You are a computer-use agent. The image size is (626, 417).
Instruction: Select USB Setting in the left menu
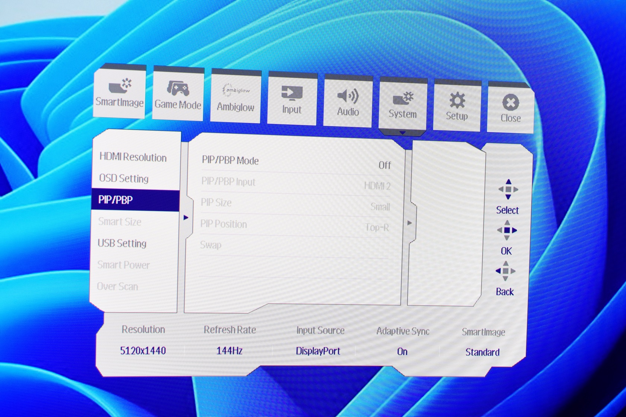[122, 243]
